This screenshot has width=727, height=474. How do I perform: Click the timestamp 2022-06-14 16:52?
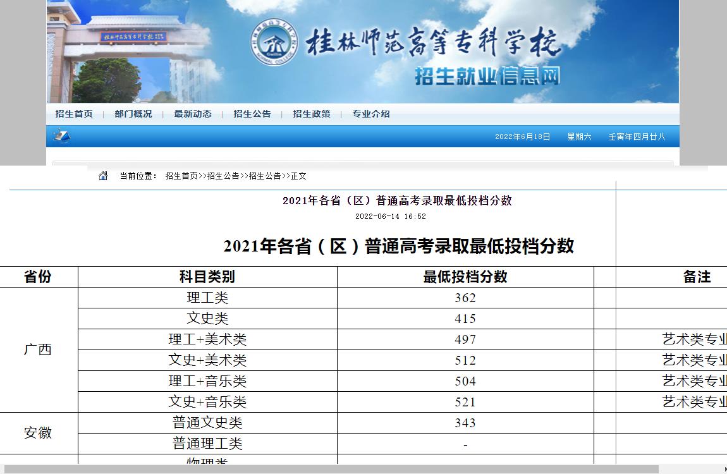(391, 216)
